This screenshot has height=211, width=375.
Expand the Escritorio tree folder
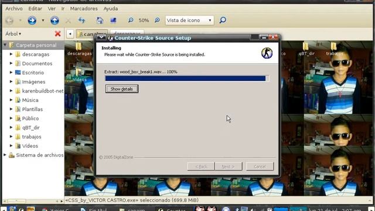(11, 73)
